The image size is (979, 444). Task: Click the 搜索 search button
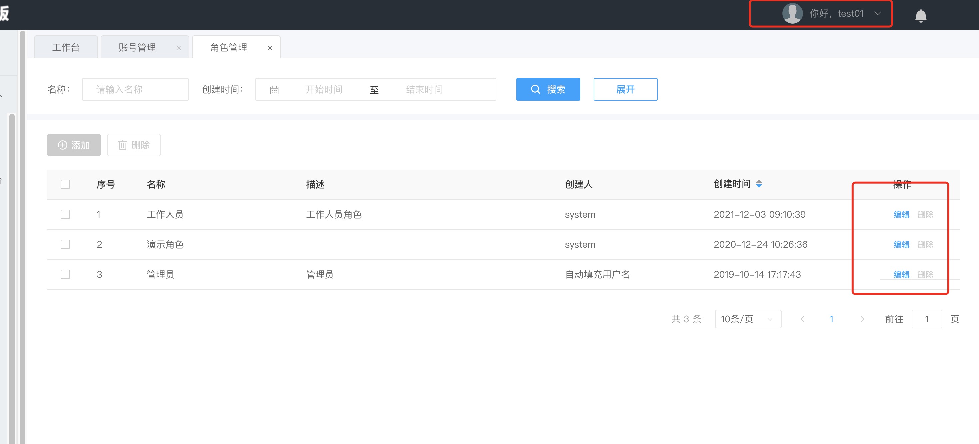click(548, 89)
